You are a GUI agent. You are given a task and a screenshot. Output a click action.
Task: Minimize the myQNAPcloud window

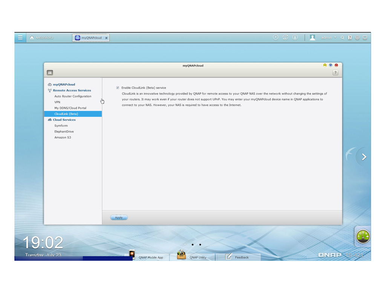(325, 65)
